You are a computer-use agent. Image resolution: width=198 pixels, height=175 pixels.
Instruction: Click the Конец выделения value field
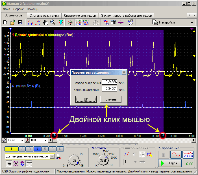(110, 89)
